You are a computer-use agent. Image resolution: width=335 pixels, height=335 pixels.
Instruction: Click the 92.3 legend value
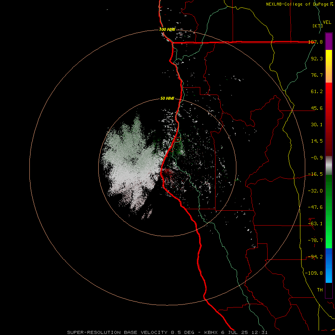[317, 58]
